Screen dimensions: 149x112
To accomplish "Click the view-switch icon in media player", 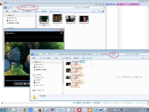I will click(61, 33).
